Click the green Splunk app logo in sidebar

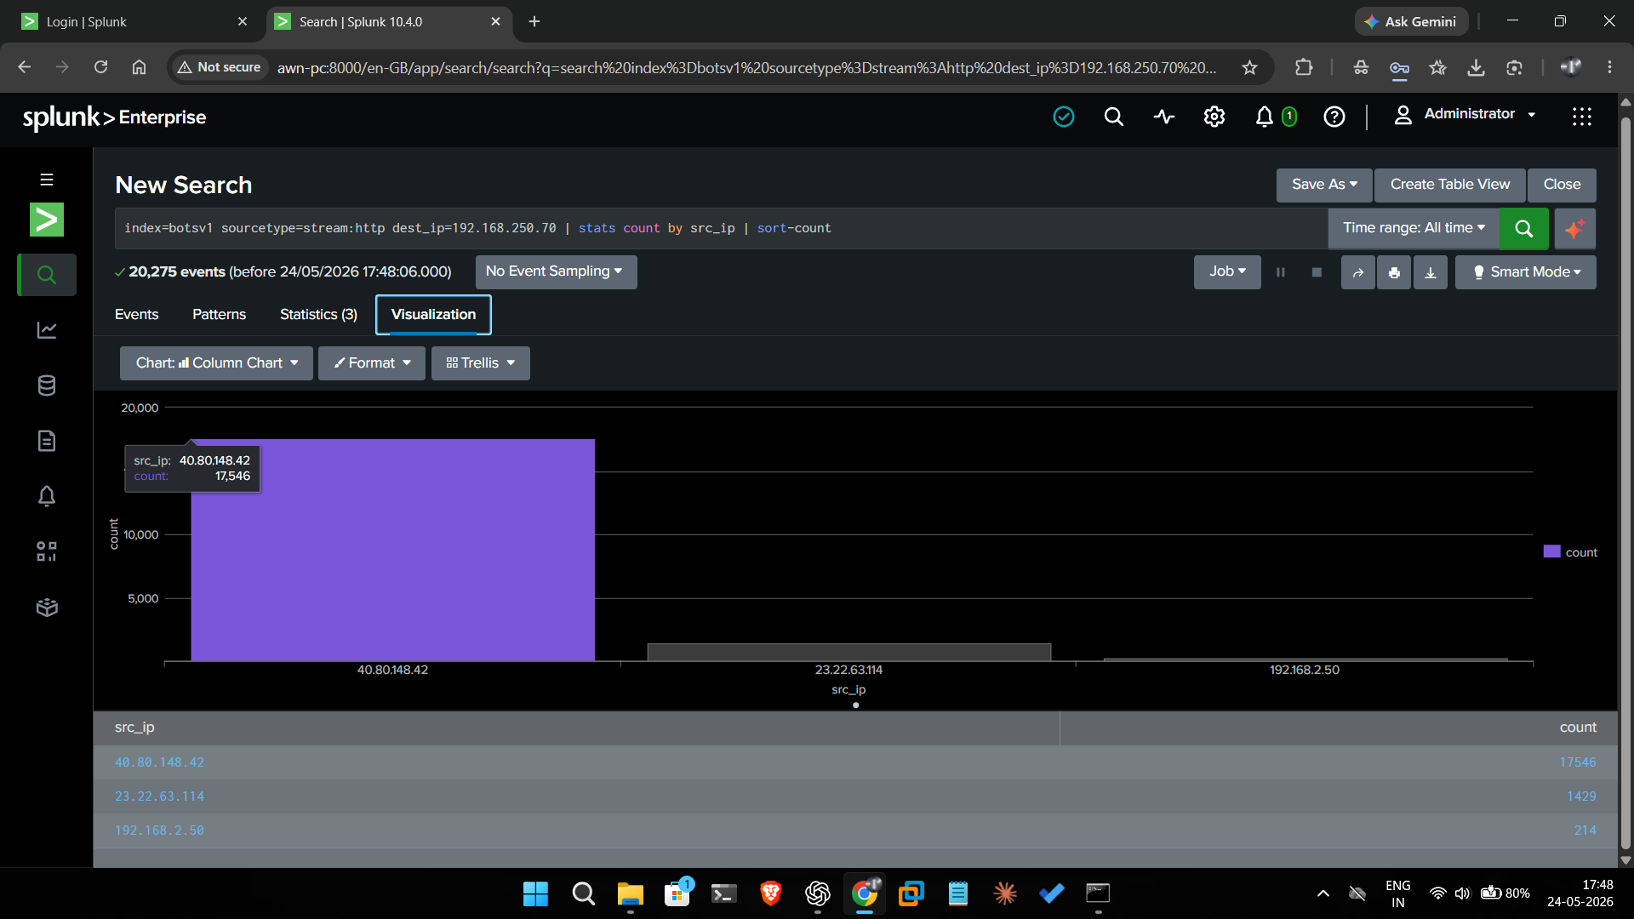47,220
